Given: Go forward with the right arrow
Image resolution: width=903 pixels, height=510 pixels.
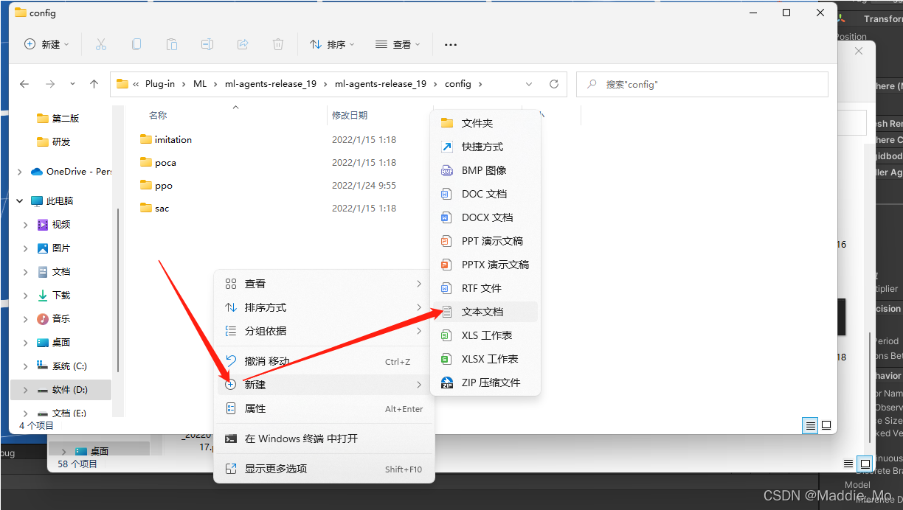Looking at the screenshot, I should pos(50,84).
